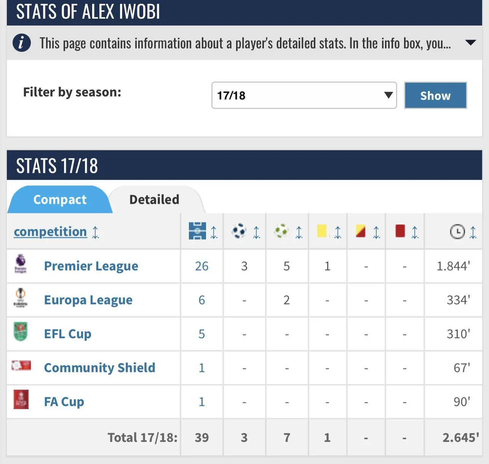The height and width of the screenshot is (464, 489).
Task: Expand the info box arrow
Action: (471, 43)
